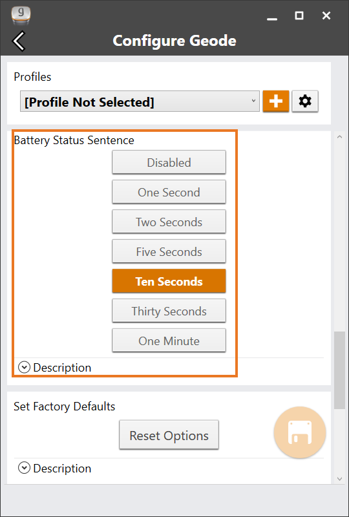Click scrollbar down arrow

pyautogui.click(x=340, y=478)
